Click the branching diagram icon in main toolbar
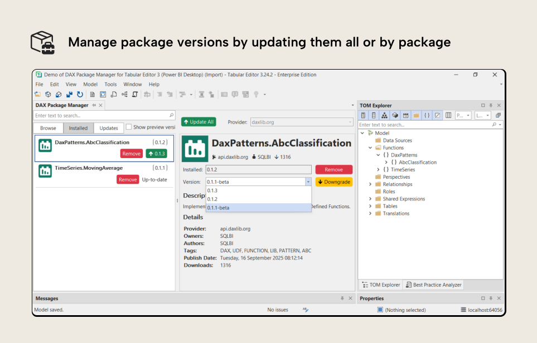537x343 pixels. [x=124, y=95]
